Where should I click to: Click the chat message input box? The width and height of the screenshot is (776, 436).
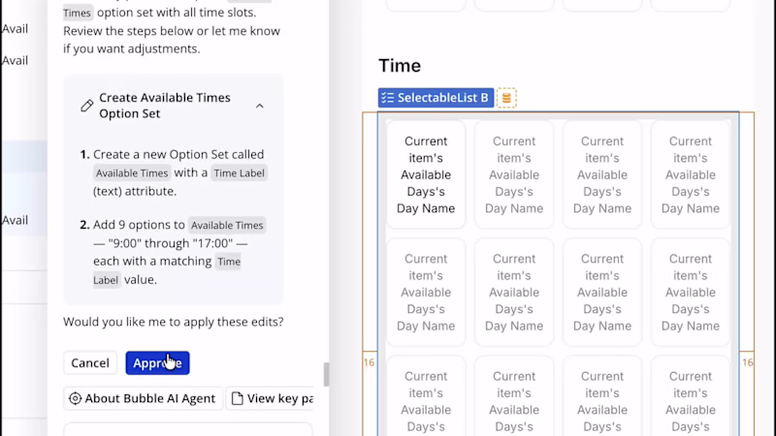[x=188, y=429]
